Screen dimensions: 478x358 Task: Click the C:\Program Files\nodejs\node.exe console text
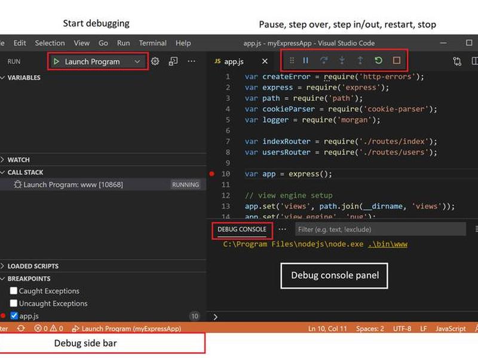click(293, 244)
